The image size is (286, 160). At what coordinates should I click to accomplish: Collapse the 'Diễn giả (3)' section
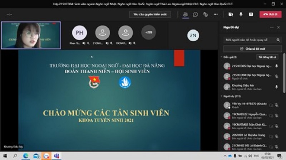click(222, 57)
